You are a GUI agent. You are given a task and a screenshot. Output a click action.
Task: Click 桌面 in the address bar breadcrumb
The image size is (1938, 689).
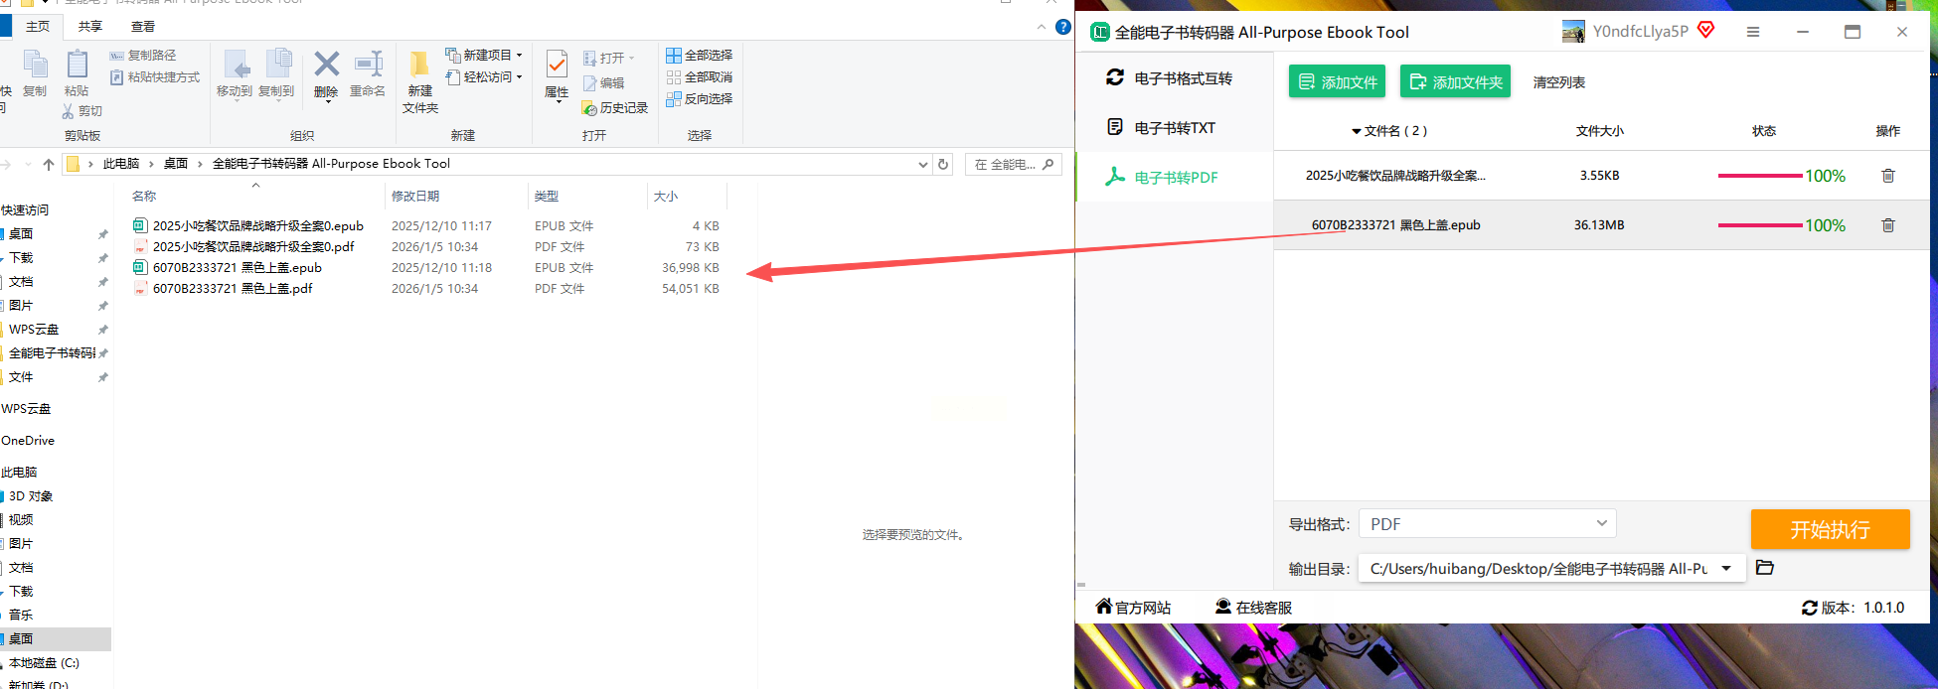[176, 164]
